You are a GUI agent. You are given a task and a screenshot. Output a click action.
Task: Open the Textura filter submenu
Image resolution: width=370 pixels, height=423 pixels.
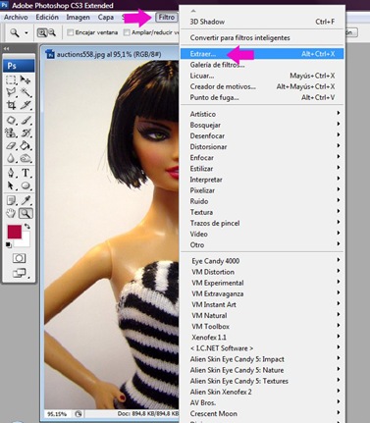click(262, 212)
